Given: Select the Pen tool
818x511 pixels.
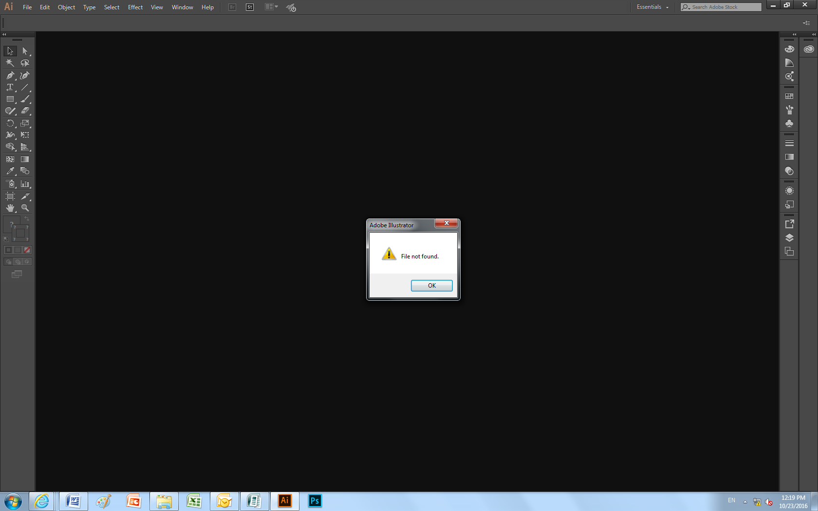Looking at the screenshot, I should (x=10, y=75).
